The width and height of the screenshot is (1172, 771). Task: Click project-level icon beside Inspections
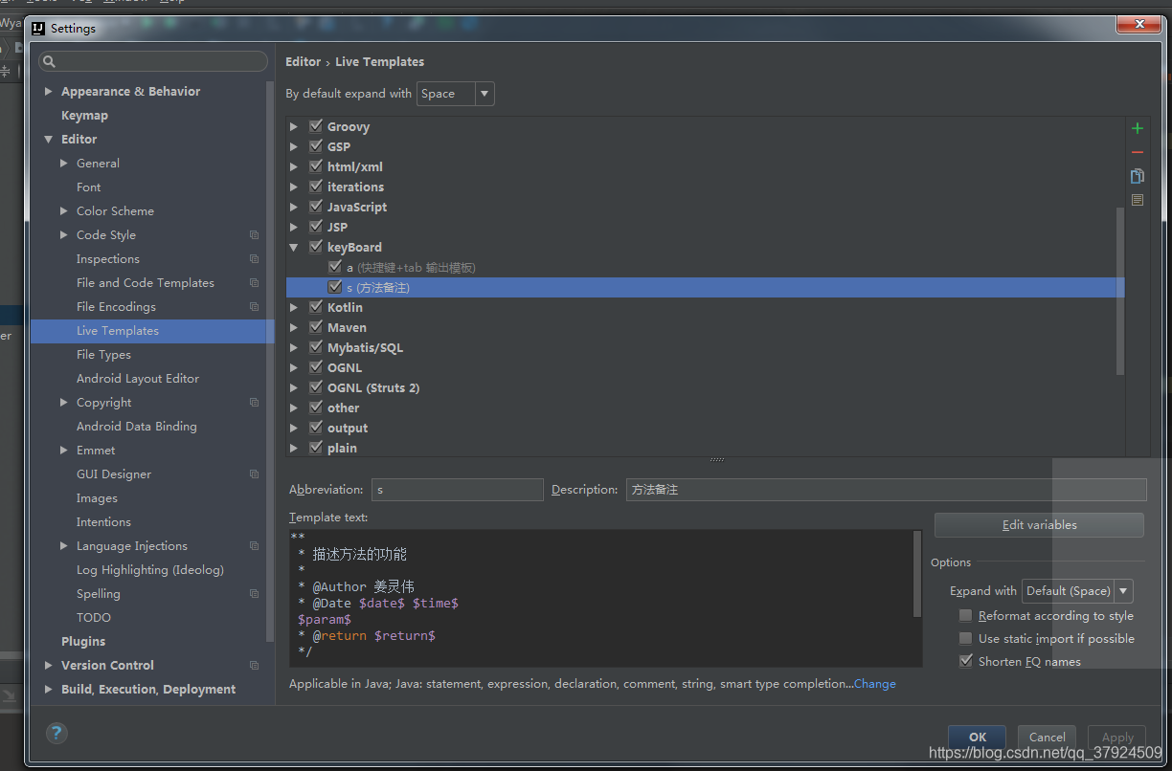click(254, 259)
